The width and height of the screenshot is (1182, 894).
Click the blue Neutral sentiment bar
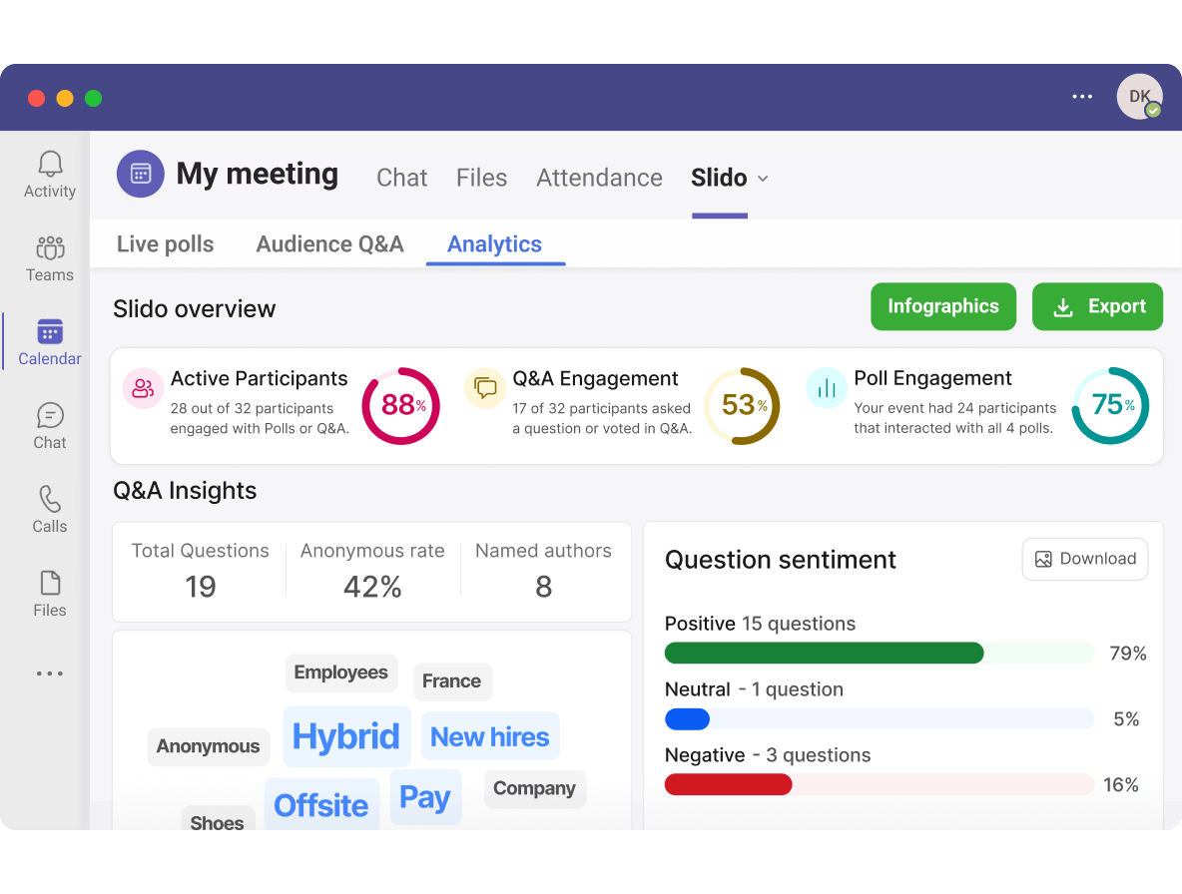tap(687, 719)
